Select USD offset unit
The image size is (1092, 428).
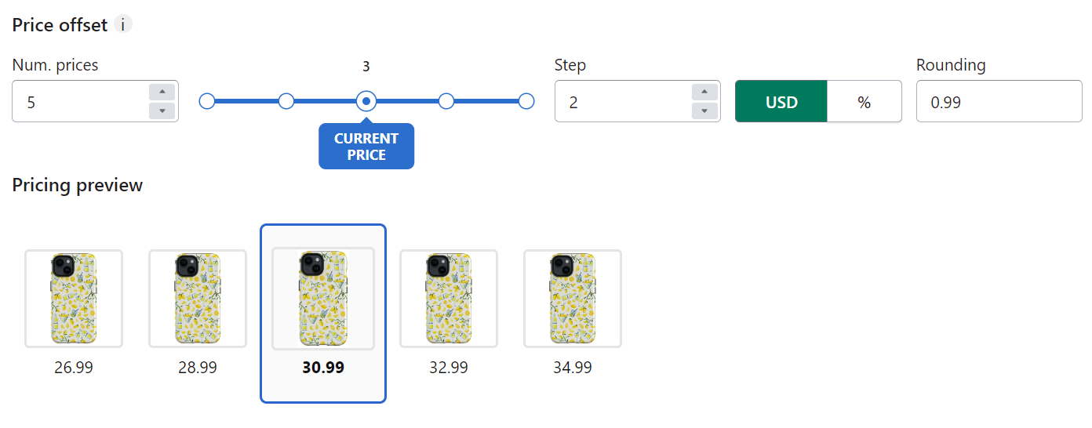point(781,101)
